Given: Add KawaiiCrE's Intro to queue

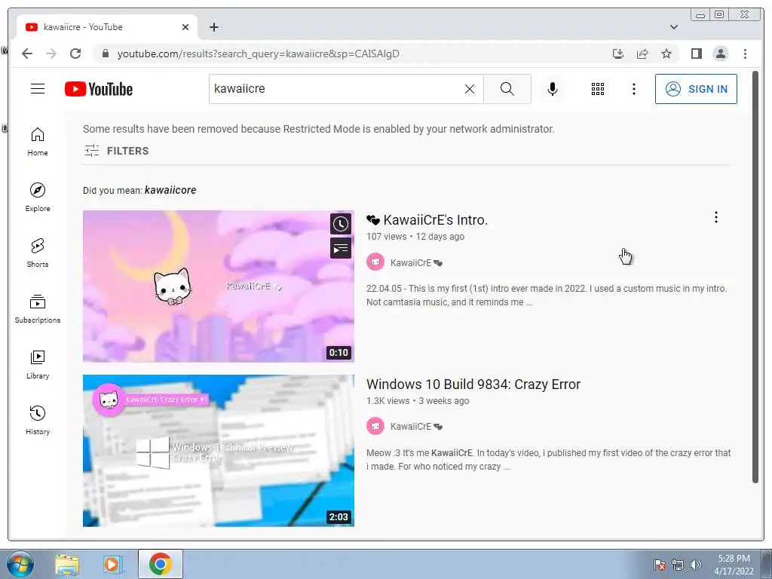Looking at the screenshot, I should [x=340, y=249].
